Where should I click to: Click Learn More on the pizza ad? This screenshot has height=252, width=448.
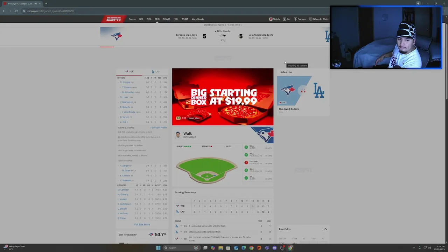coord(194,118)
